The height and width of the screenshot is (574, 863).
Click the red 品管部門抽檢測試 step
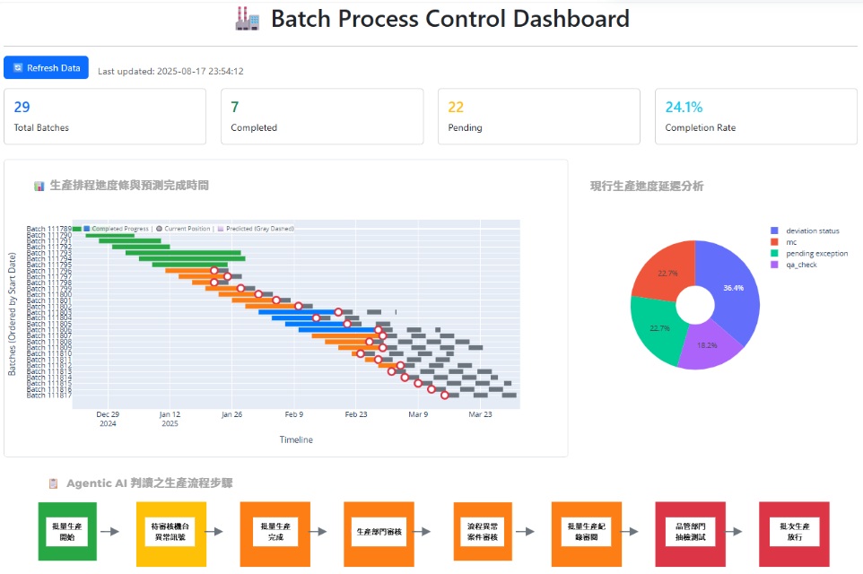tap(690, 531)
